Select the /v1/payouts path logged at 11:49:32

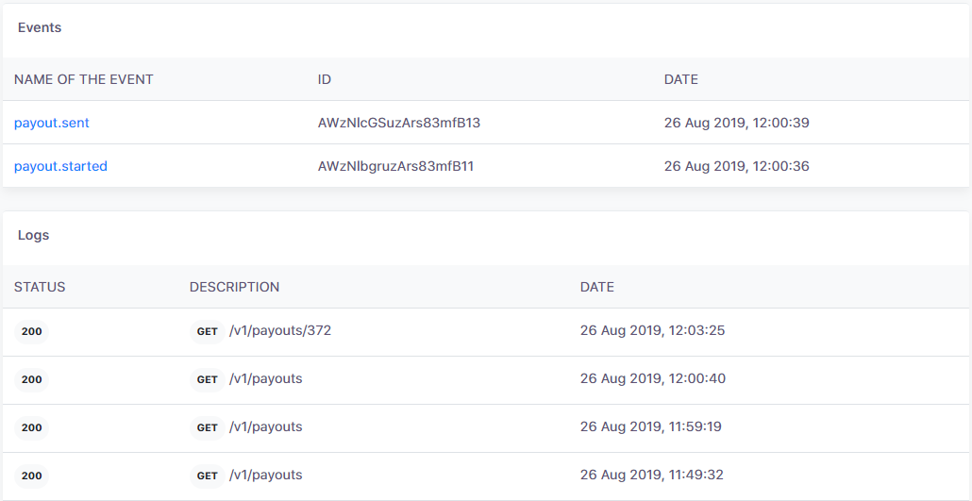pos(266,476)
